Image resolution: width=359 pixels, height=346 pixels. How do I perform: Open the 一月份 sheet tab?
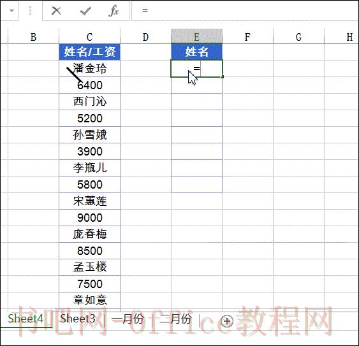(x=128, y=319)
